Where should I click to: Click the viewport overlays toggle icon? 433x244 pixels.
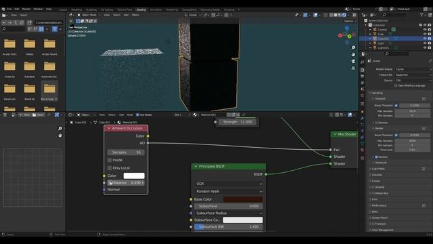(x=316, y=15)
